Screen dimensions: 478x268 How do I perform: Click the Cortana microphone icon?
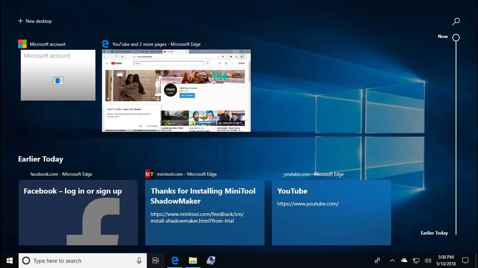point(139,261)
